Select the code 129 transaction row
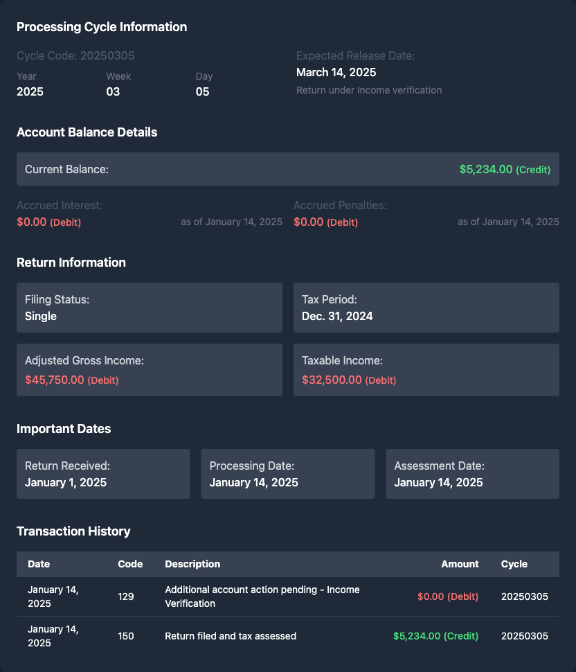The width and height of the screenshot is (576, 672). (287, 596)
